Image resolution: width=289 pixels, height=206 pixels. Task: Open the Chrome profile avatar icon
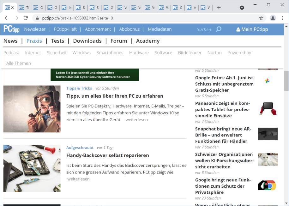(273, 18)
